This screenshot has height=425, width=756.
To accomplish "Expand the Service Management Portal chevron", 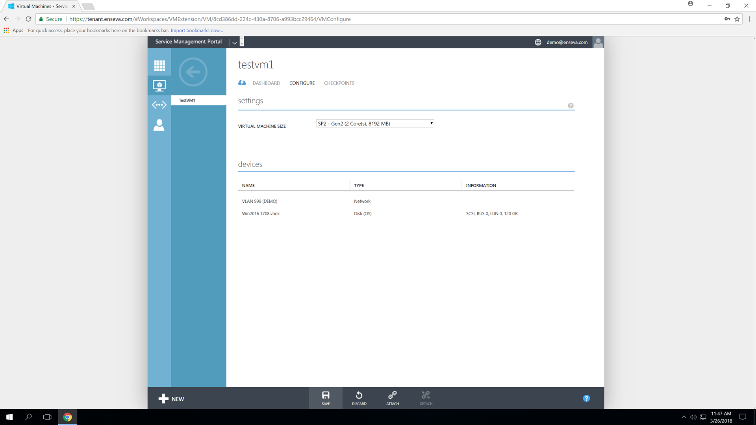I will 235,42.
